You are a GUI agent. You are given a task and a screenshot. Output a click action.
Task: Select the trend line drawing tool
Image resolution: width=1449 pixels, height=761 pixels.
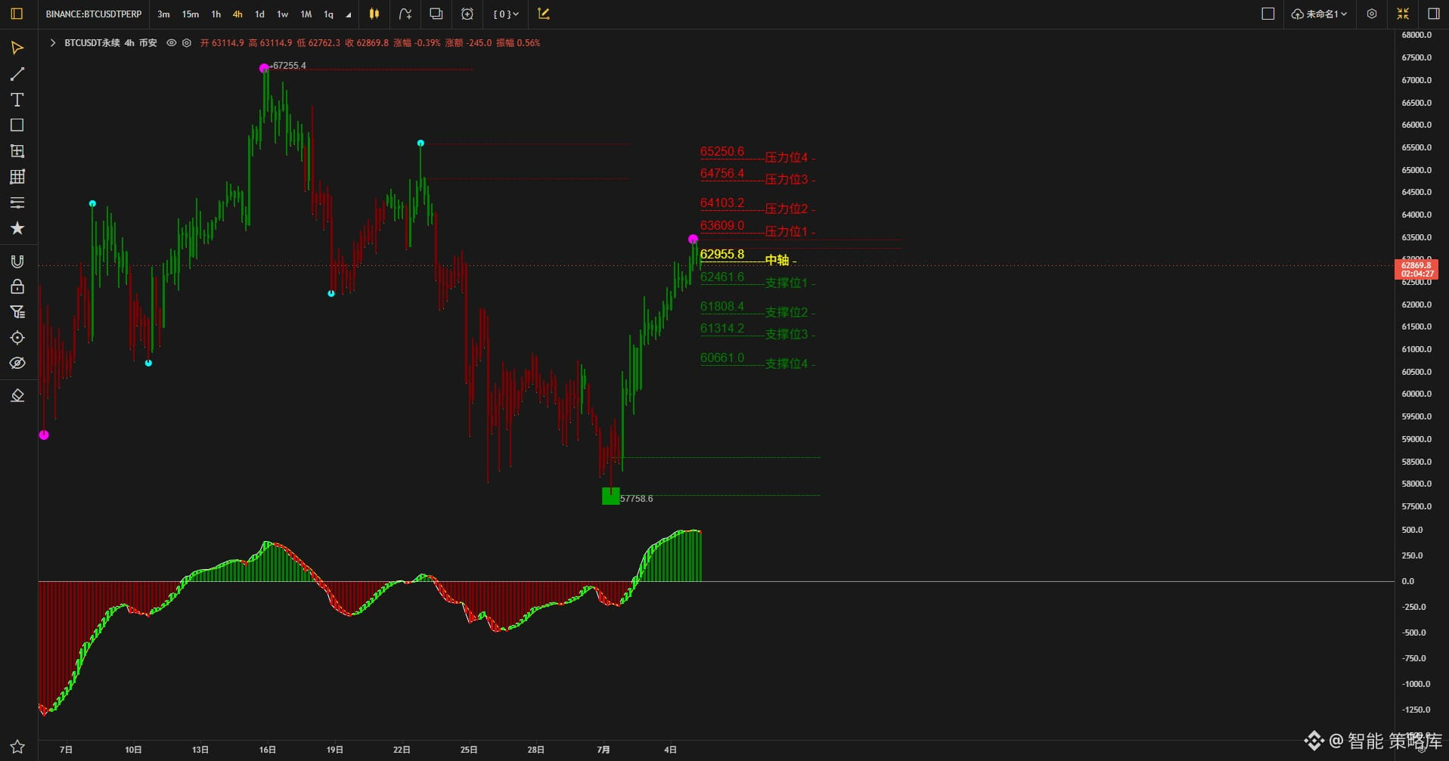pyautogui.click(x=17, y=74)
